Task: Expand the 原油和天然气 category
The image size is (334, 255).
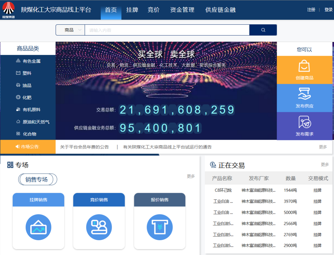Action: point(36,122)
